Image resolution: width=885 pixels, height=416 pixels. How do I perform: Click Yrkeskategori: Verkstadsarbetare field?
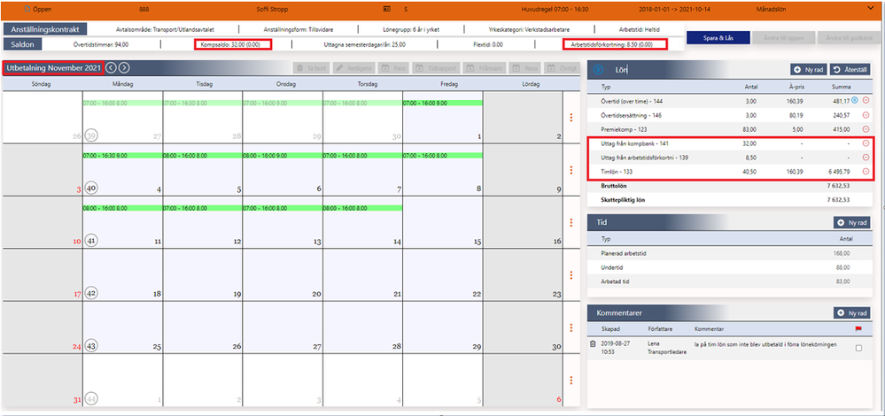(x=530, y=29)
